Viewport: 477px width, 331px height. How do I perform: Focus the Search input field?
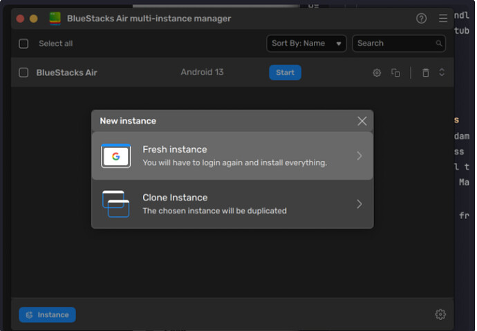[399, 44]
